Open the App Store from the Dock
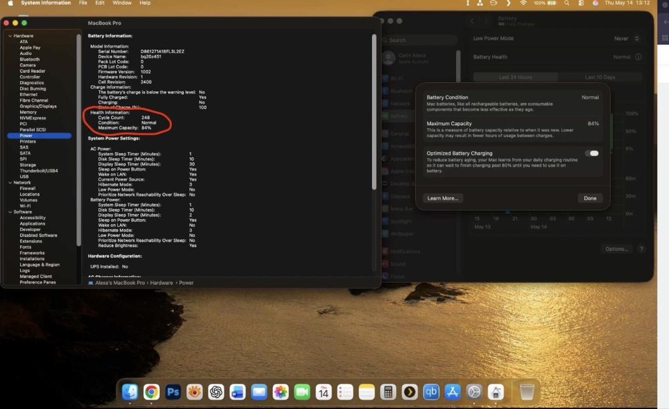Viewport: 669px width, 409px height. click(453, 392)
